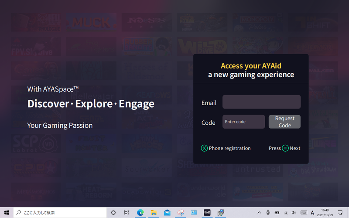349x218 pixels.
Task: Click the Heat Reborn thumbnail
Action: pos(91,192)
